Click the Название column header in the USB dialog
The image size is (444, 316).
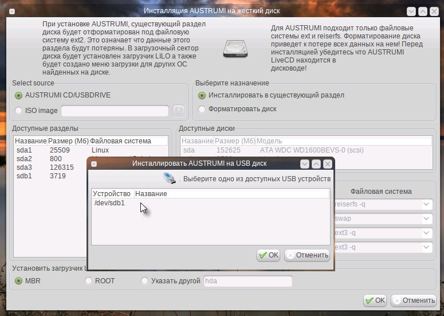[x=231, y=194]
